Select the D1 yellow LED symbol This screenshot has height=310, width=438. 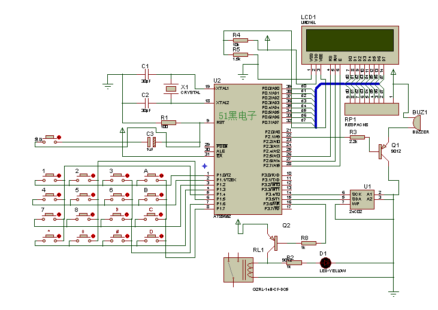tap(325, 263)
